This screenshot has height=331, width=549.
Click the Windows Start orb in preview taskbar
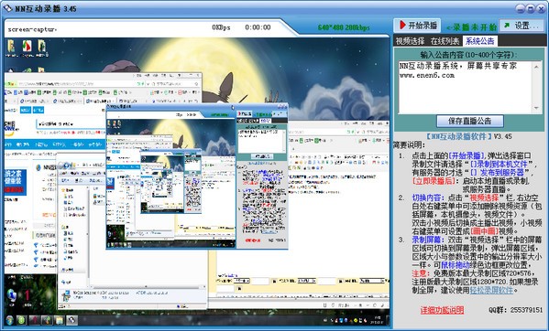(10, 320)
